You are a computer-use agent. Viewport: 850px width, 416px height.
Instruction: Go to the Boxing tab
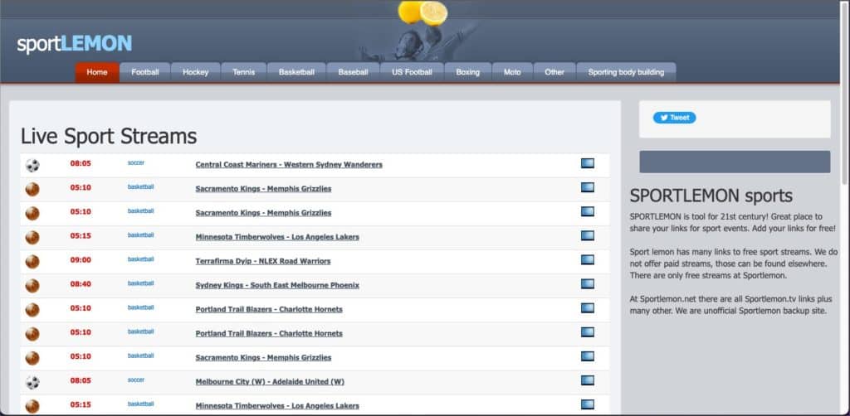tap(467, 72)
